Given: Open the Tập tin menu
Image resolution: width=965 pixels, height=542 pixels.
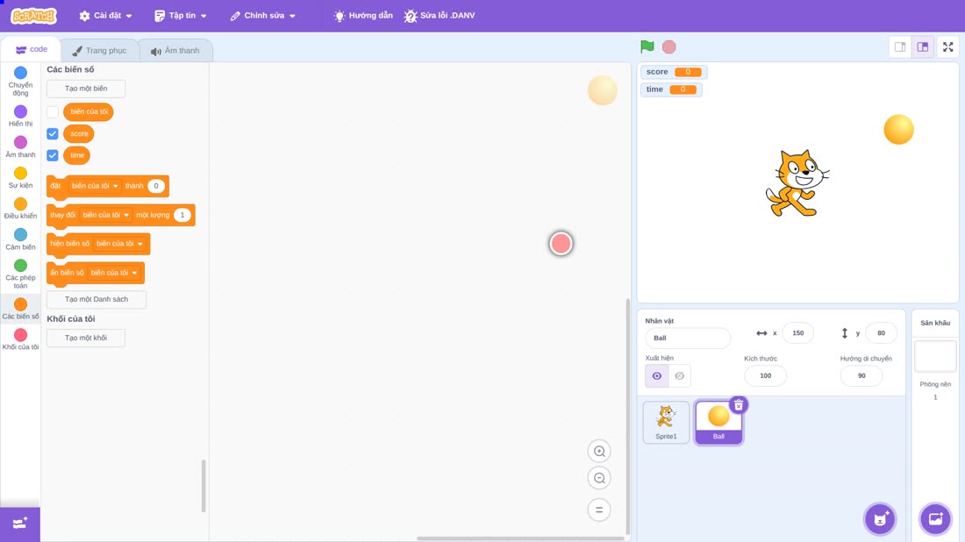Looking at the screenshot, I should (181, 16).
